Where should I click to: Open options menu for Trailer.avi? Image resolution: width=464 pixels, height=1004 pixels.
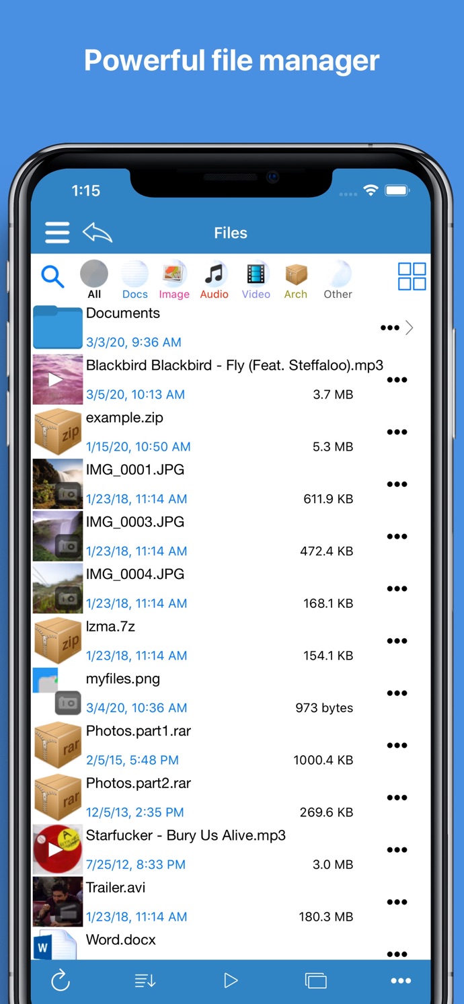(x=397, y=902)
